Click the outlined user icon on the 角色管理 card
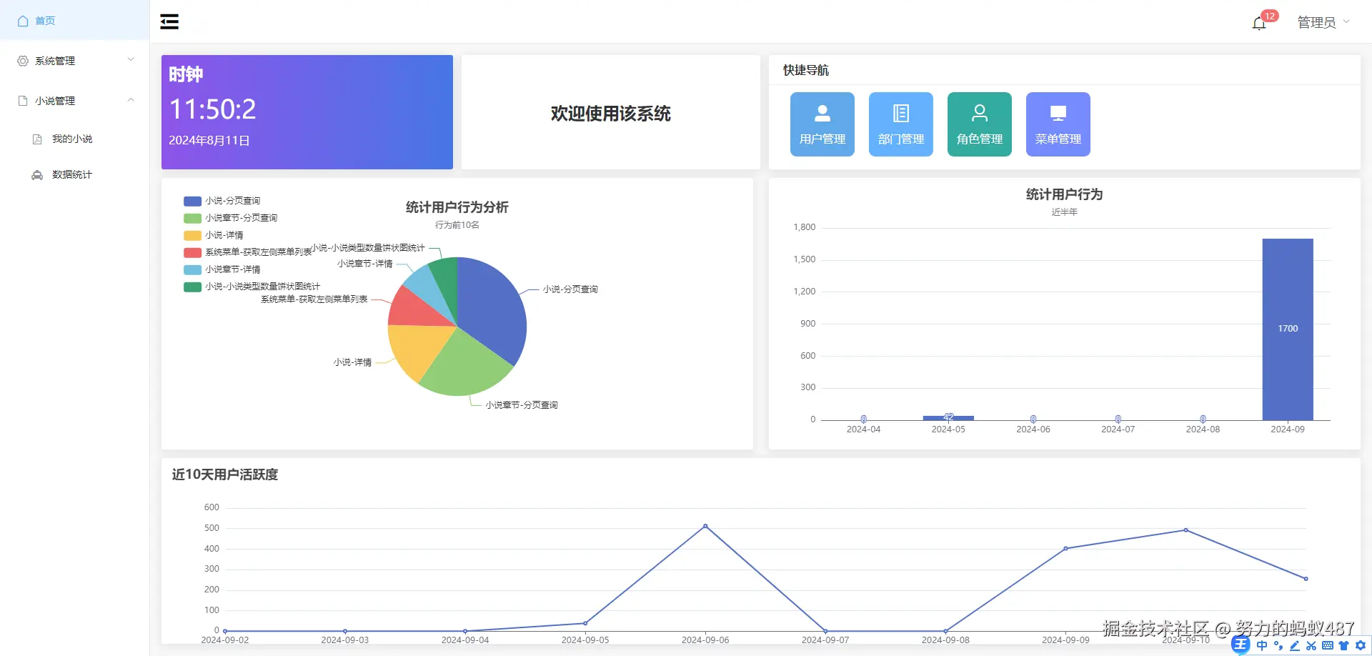 (x=980, y=113)
